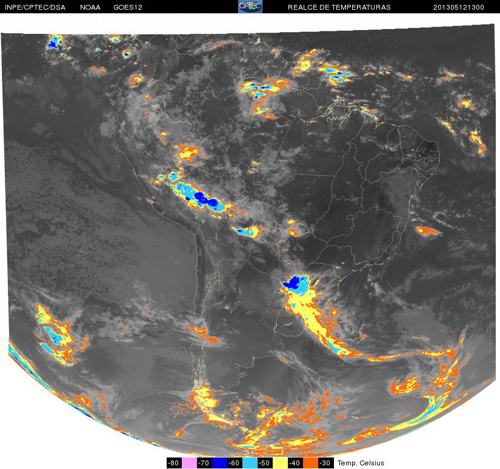Select the pink legend color swatch
Image resolution: width=500 pixels, height=469 pixels.
coord(189,463)
